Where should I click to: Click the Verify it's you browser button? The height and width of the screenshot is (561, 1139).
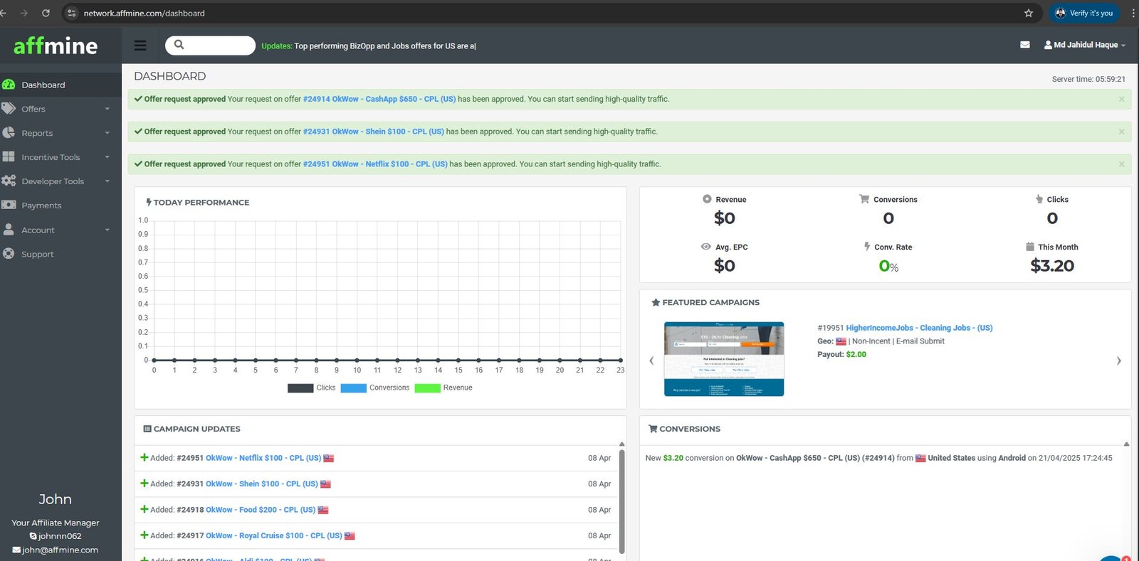[x=1083, y=13]
